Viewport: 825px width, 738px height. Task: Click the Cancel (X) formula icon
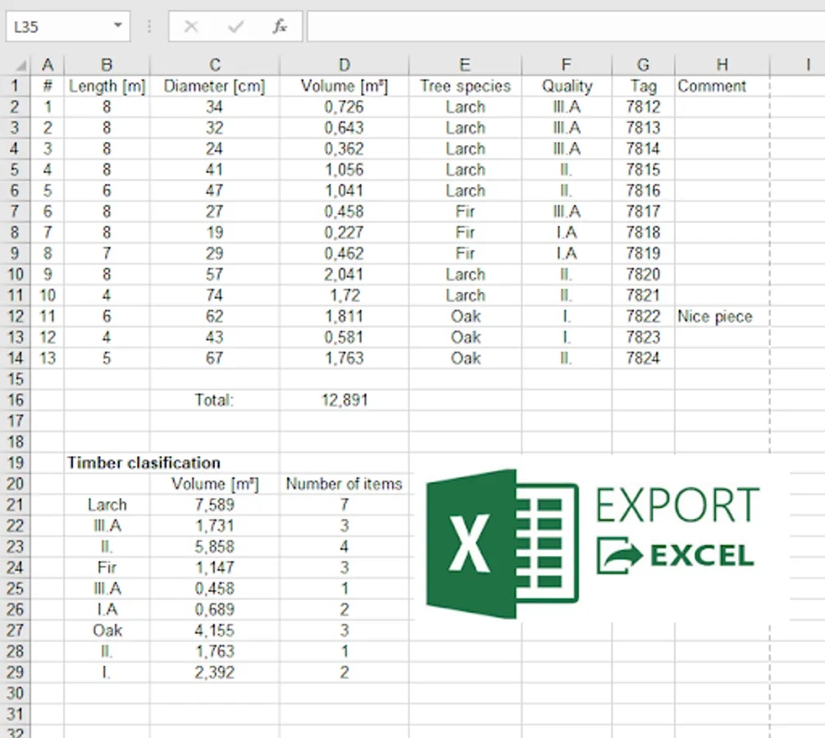[191, 26]
